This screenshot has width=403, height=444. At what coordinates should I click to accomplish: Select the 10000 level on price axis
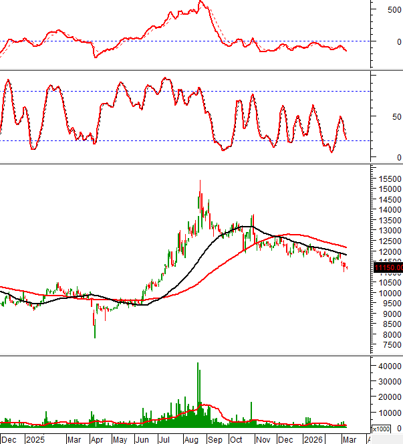click(x=388, y=293)
